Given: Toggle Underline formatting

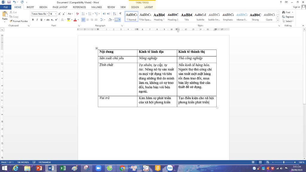Looking at the screenshot, I should (41, 20).
